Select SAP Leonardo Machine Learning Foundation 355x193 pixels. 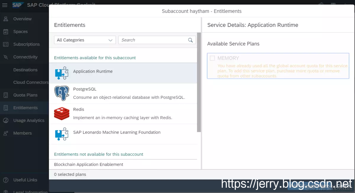point(123,134)
